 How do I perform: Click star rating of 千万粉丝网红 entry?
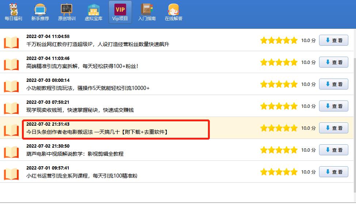pyautogui.click(x=279, y=41)
